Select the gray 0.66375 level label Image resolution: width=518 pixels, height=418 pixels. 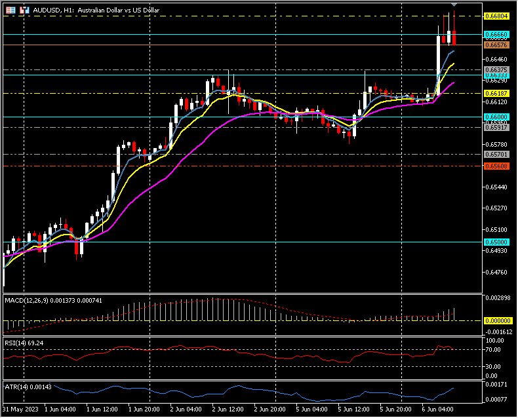click(x=496, y=69)
